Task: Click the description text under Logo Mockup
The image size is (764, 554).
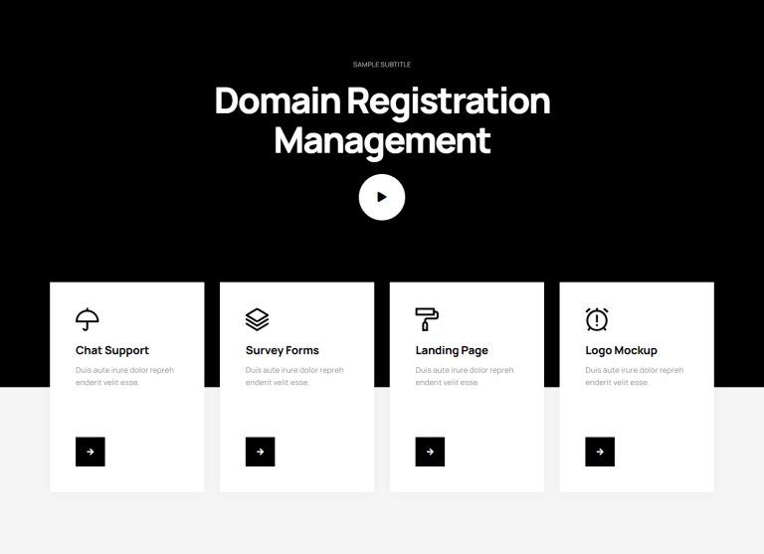Action: (x=635, y=376)
